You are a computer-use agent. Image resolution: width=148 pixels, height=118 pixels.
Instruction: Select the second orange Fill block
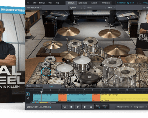click(x=96, y=98)
